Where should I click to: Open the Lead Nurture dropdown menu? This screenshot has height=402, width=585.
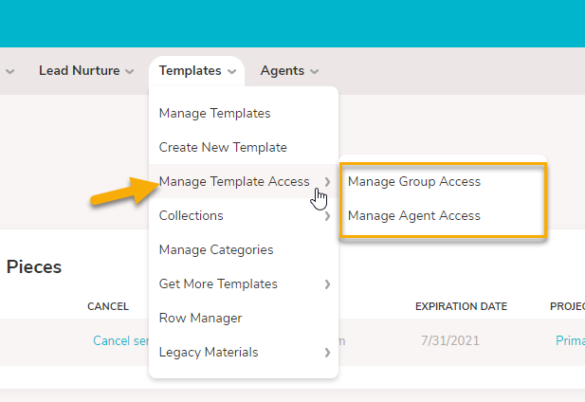pyautogui.click(x=86, y=71)
